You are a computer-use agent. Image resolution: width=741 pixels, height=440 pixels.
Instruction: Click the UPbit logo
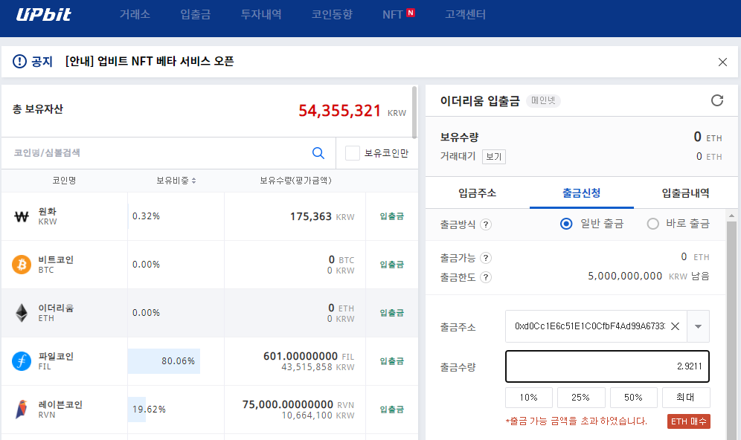[43, 15]
